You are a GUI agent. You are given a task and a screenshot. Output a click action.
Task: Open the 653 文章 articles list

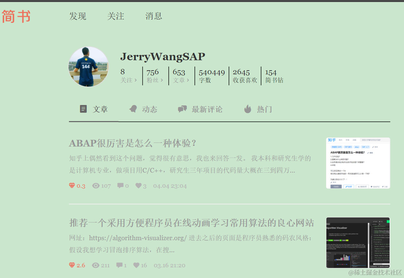point(181,76)
